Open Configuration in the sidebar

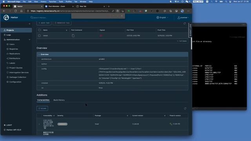coord(15,82)
